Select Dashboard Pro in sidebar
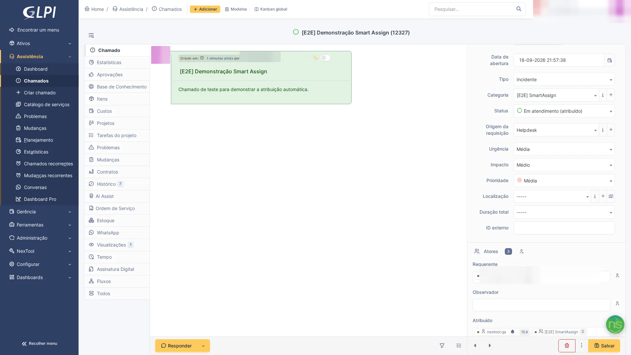Image resolution: width=631 pixels, height=355 pixels. (39, 199)
